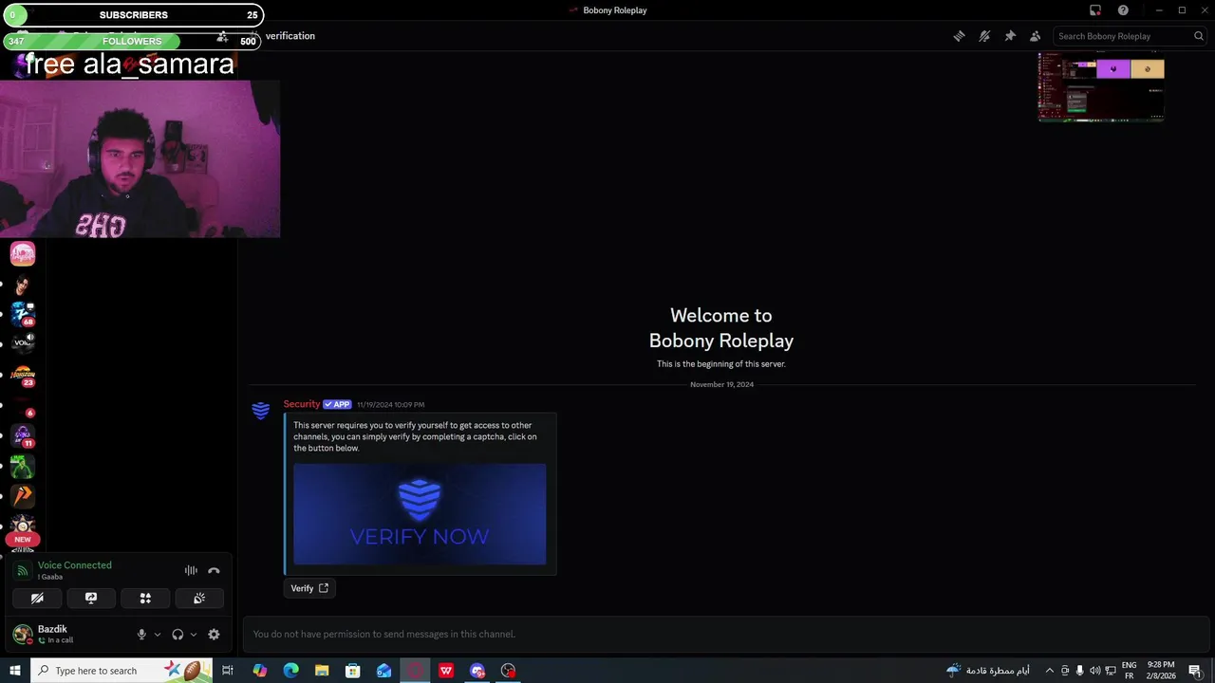Start an activity from voice panel
The height and width of the screenshot is (683, 1215).
(145, 599)
